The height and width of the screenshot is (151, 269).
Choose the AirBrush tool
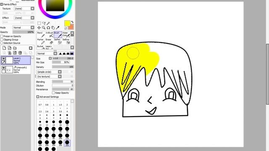click(x=50, y=34)
